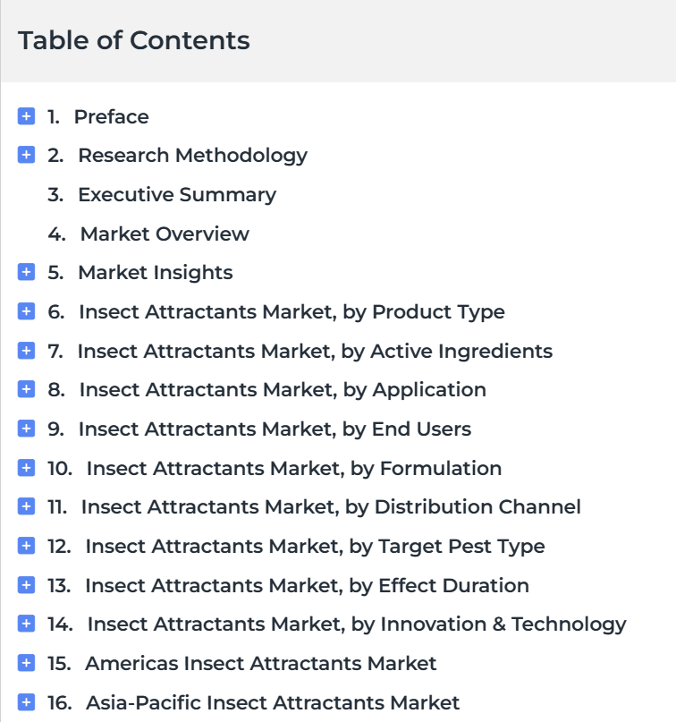Expand Asia-Pacific Insect Attractants Market plus icon
676x722 pixels.
point(26,702)
